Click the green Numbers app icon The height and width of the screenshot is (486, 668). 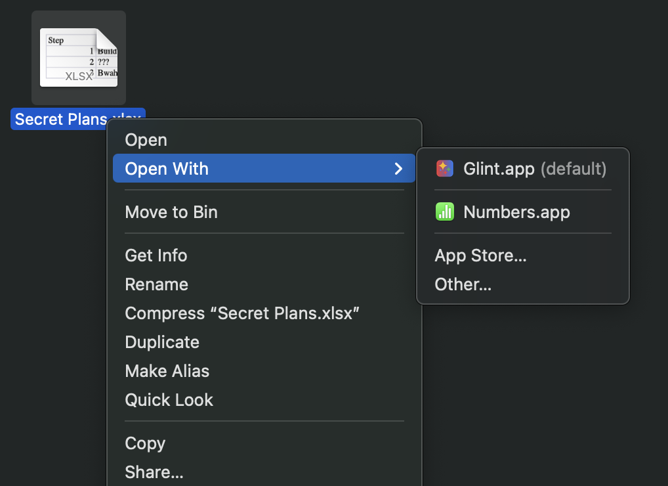[445, 212]
